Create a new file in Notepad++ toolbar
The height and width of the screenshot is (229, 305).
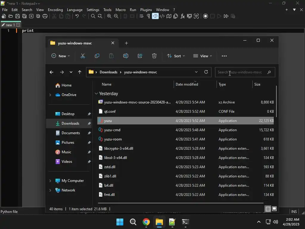[x=4, y=16]
